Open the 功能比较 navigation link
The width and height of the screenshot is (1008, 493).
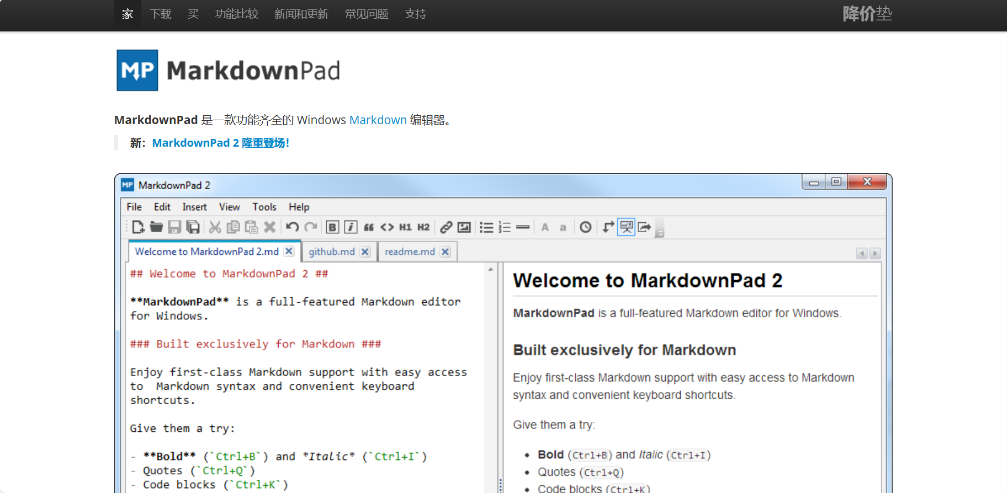coord(237,14)
